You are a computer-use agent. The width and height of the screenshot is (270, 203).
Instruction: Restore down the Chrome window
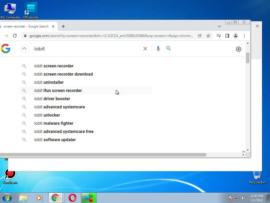tap(235, 22)
